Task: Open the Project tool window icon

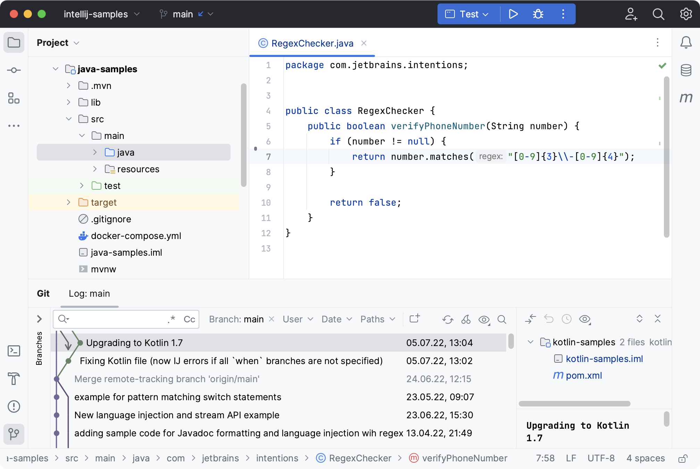Action: (14, 43)
